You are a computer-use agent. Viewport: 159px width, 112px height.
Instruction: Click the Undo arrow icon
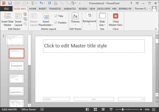pyautogui.click(x=41, y=3)
